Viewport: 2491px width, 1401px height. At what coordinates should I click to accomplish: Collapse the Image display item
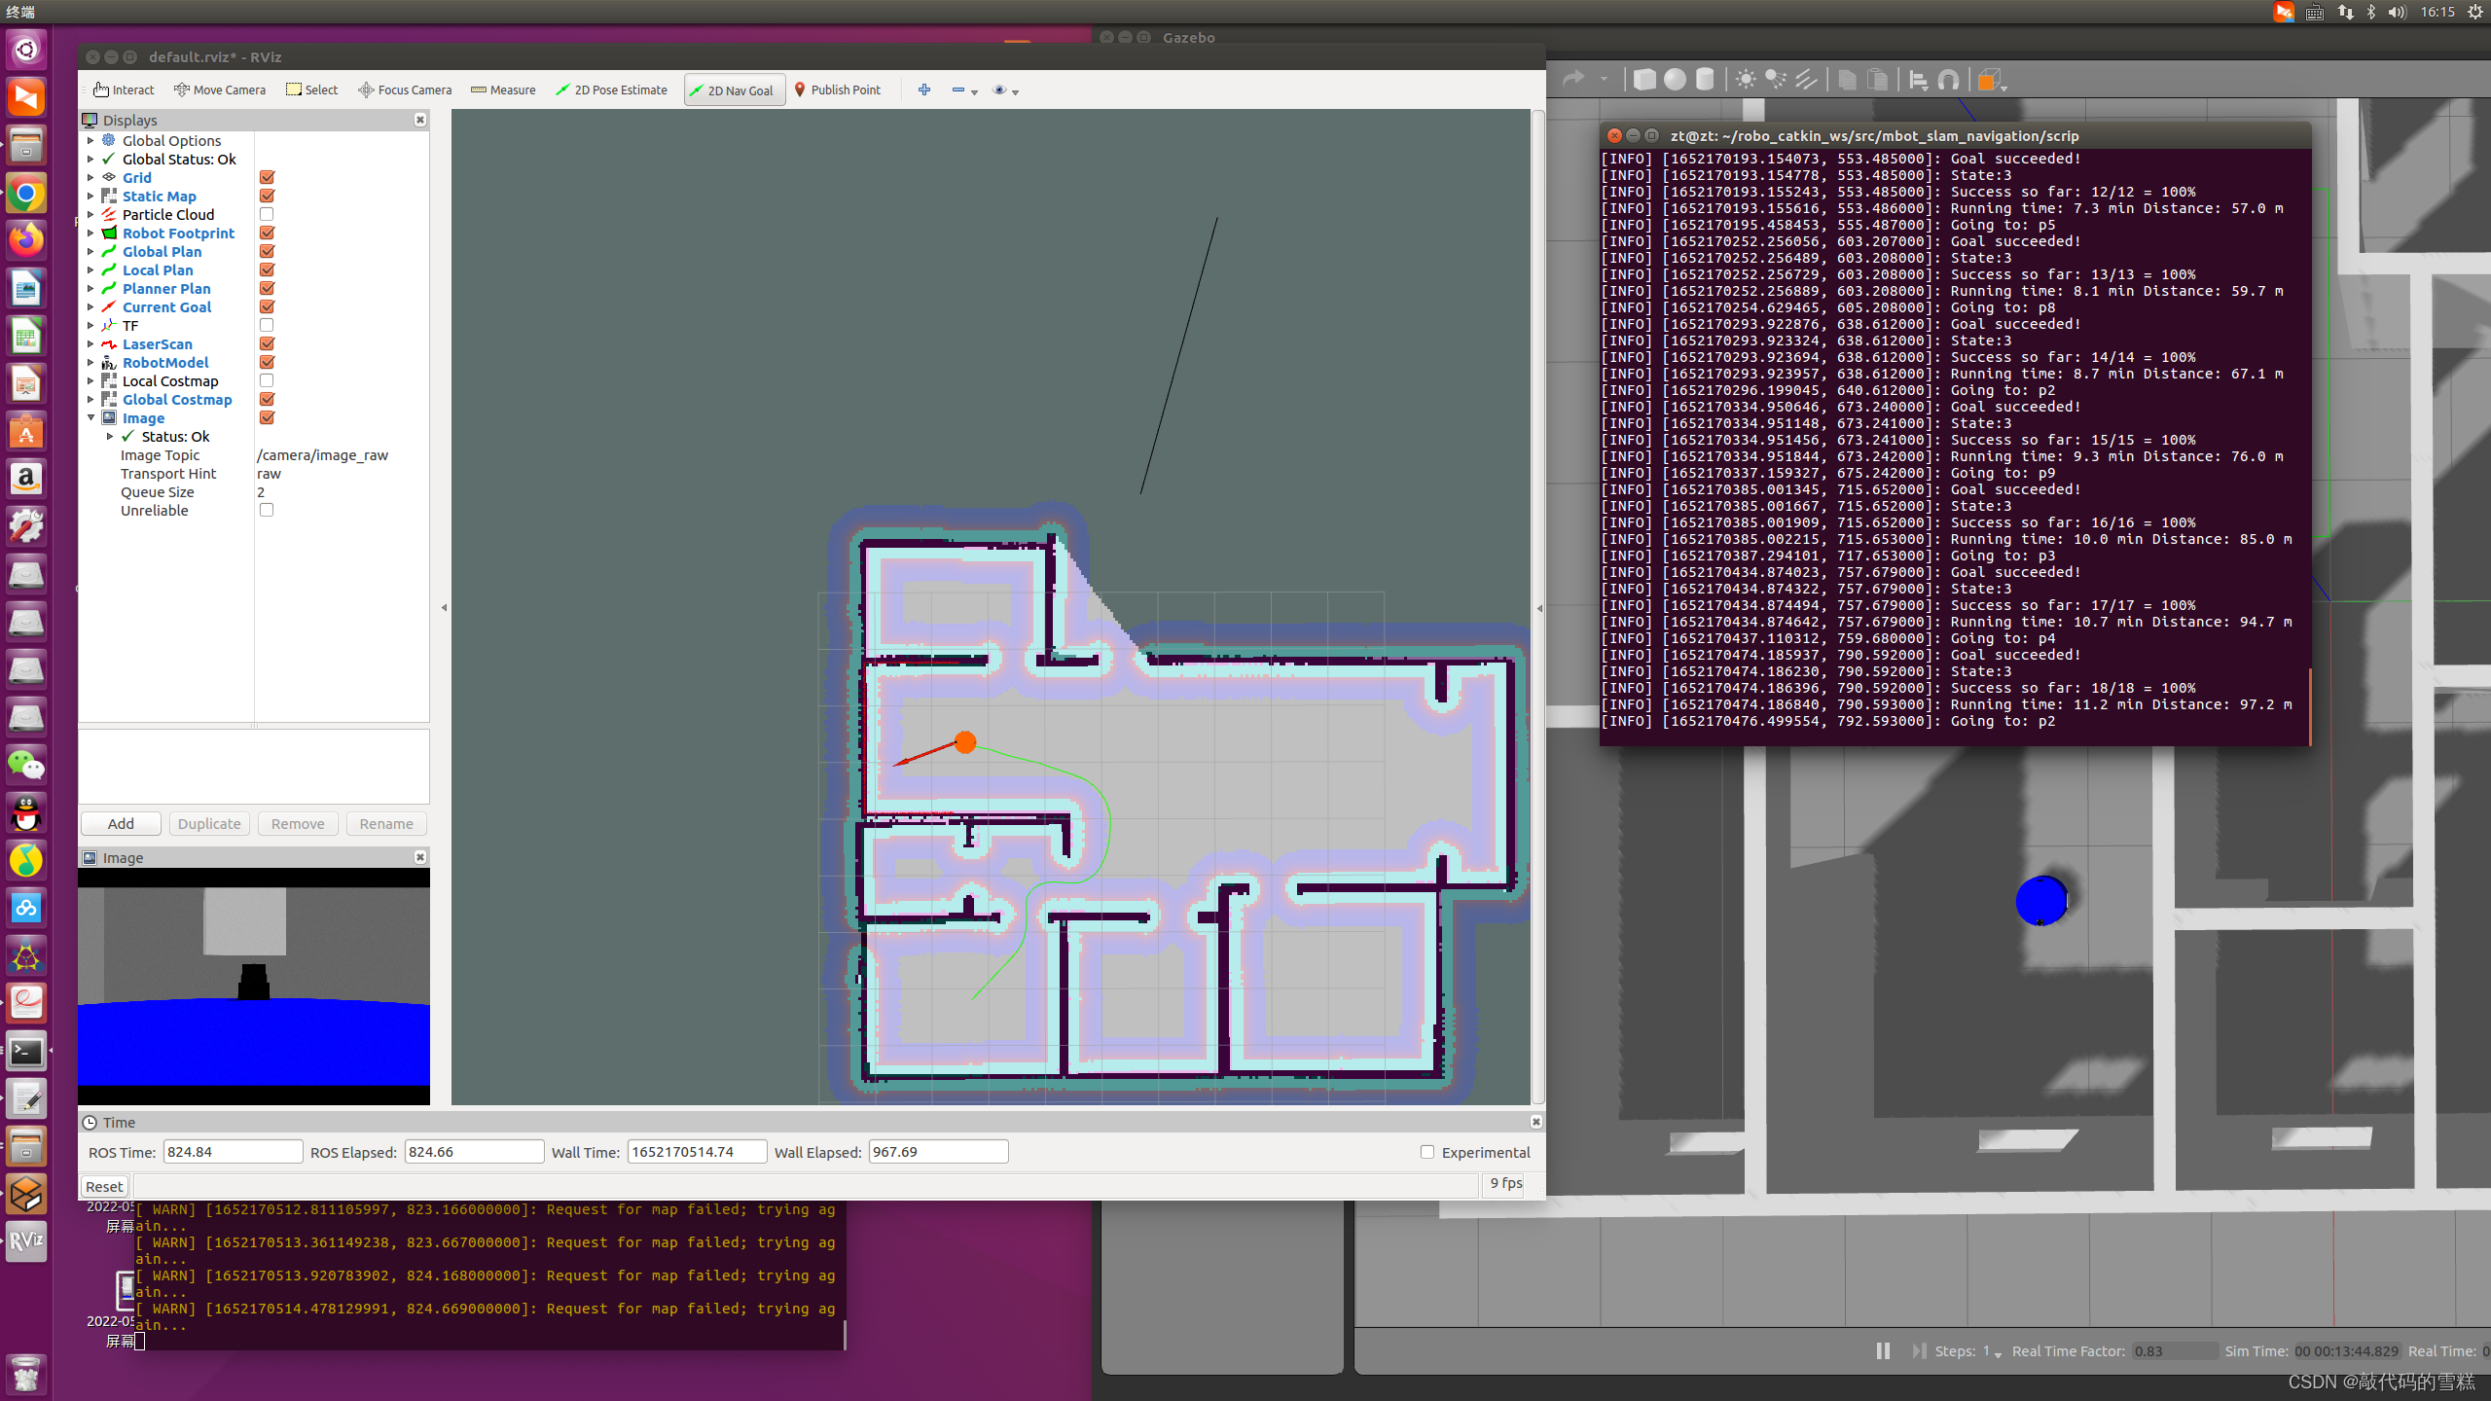[x=90, y=417]
